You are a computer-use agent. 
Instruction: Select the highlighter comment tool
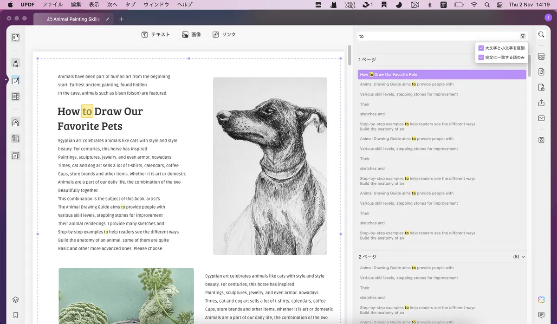pos(15,64)
